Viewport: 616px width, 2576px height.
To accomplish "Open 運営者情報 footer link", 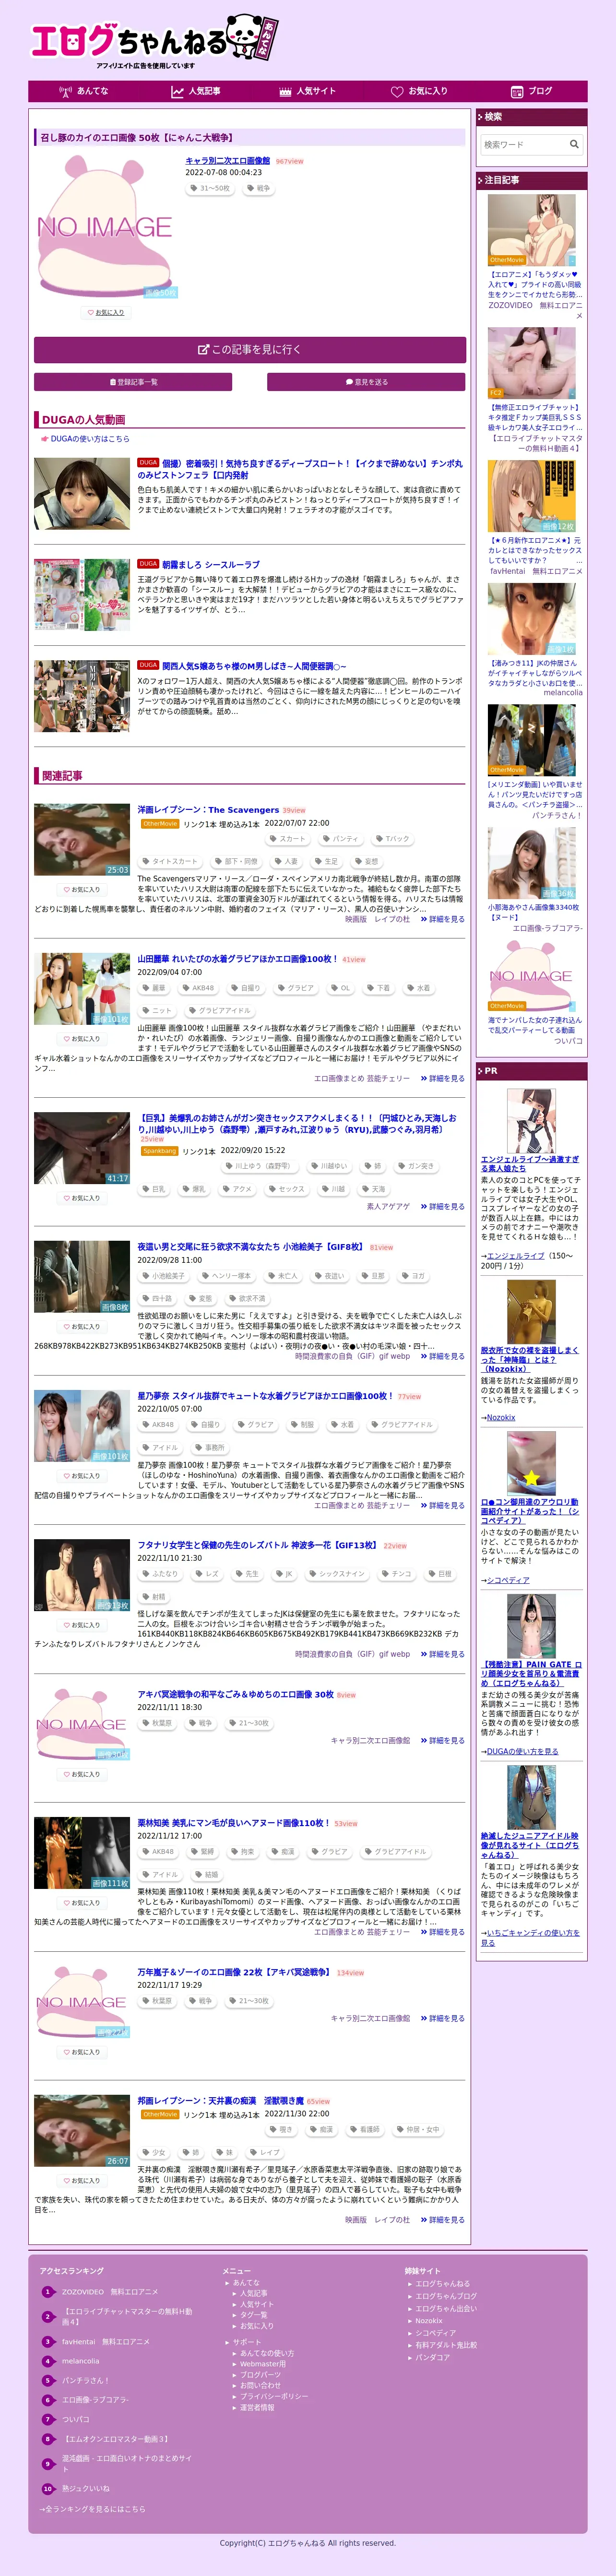I will click(257, 2407).
